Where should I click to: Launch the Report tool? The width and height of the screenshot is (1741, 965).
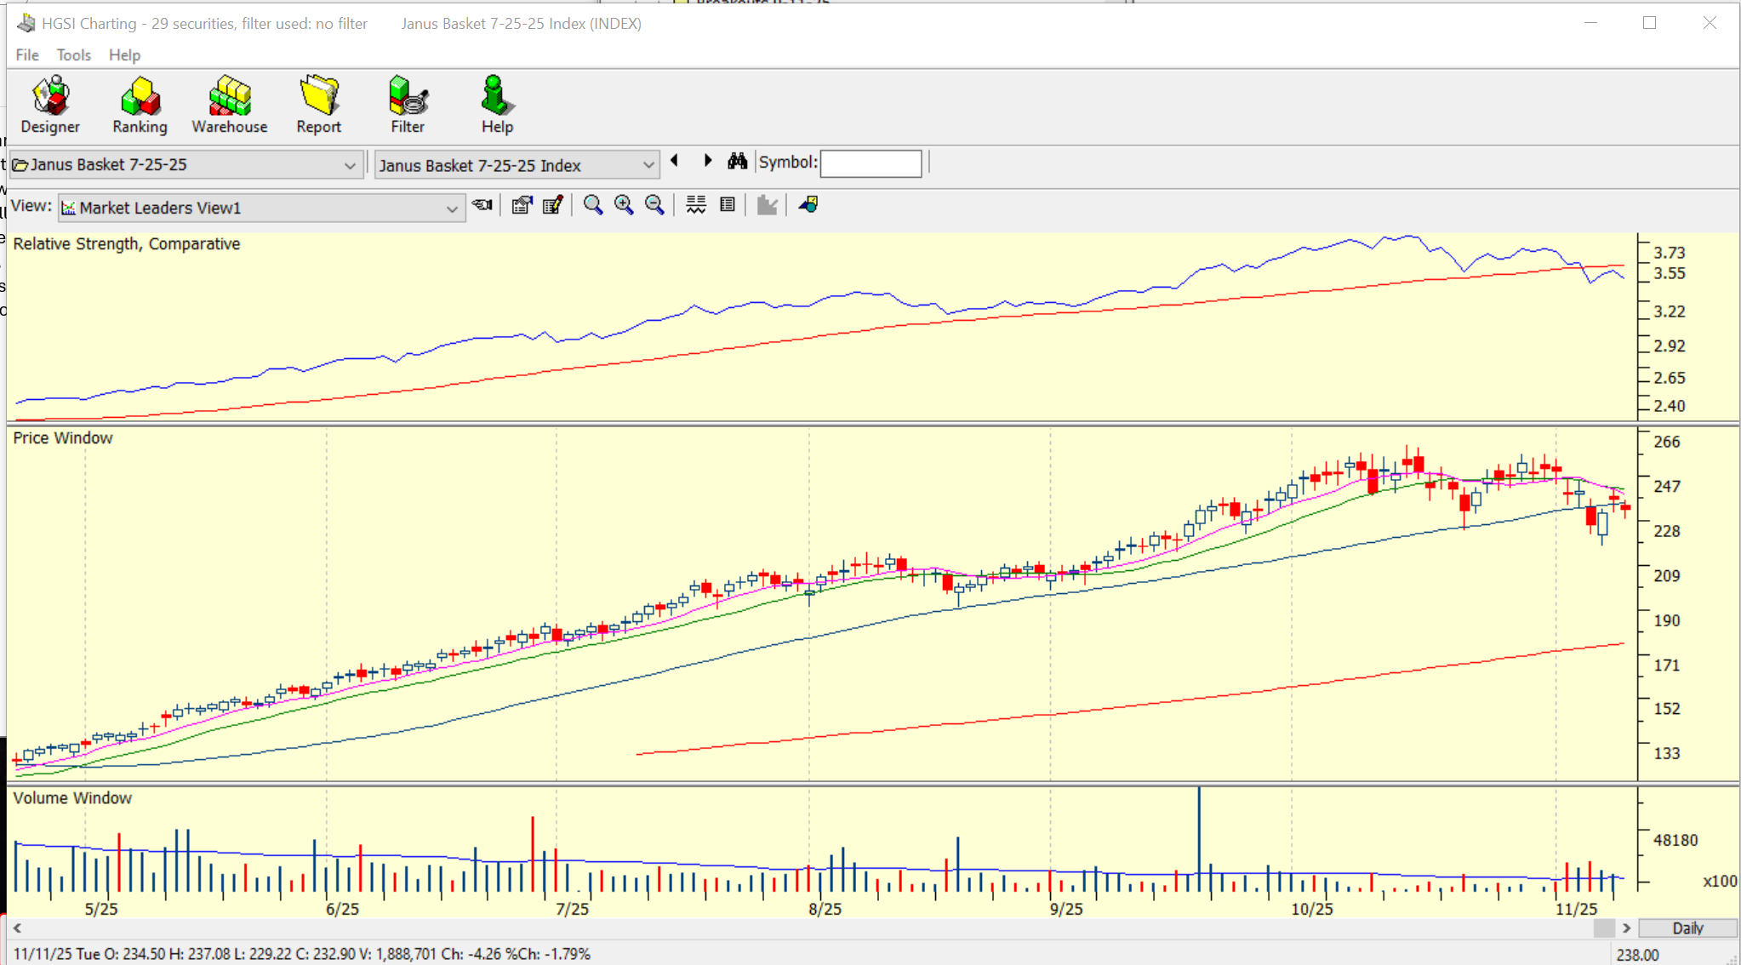click(x=318, y=104)
